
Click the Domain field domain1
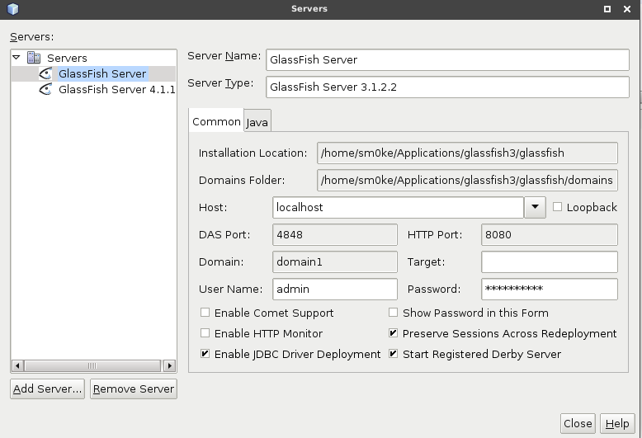coord(335,261)
